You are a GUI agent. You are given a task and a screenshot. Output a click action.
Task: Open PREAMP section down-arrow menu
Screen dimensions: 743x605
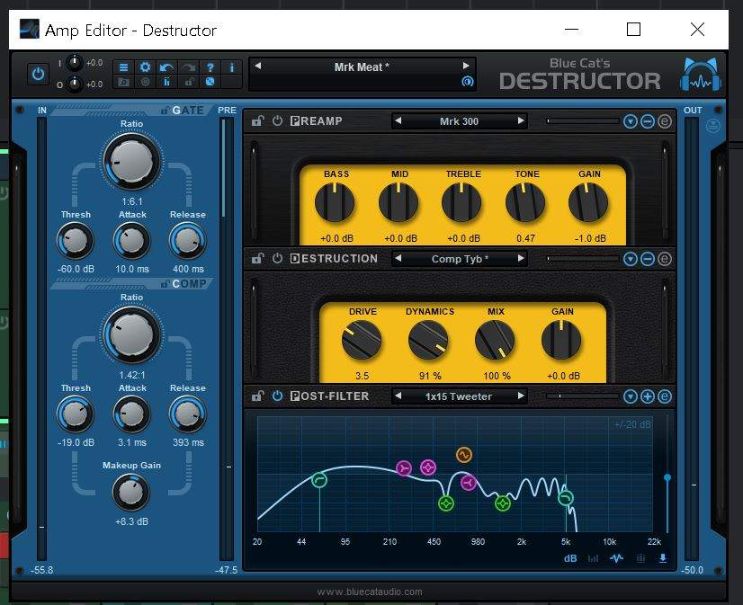pos(631,121)
